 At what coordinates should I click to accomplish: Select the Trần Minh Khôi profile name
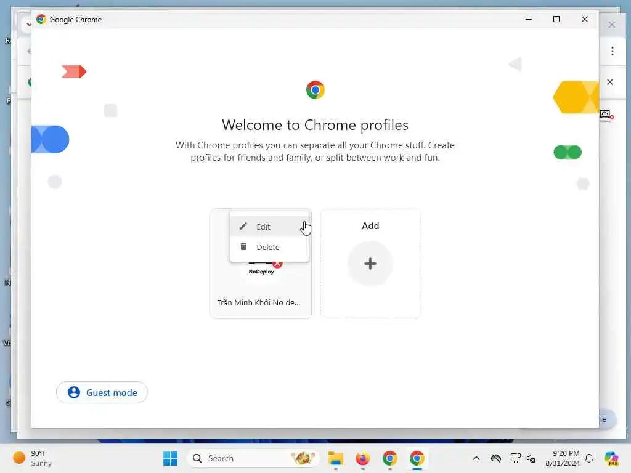click(x=259, y=302)
